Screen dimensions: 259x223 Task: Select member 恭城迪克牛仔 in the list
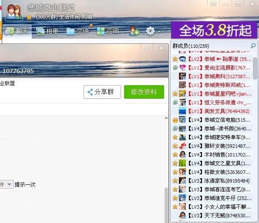coord(212,198)
